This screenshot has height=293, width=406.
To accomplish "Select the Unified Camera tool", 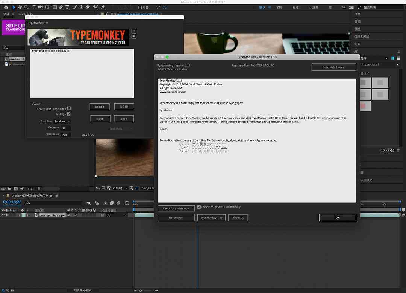I will tap(41, 7).
